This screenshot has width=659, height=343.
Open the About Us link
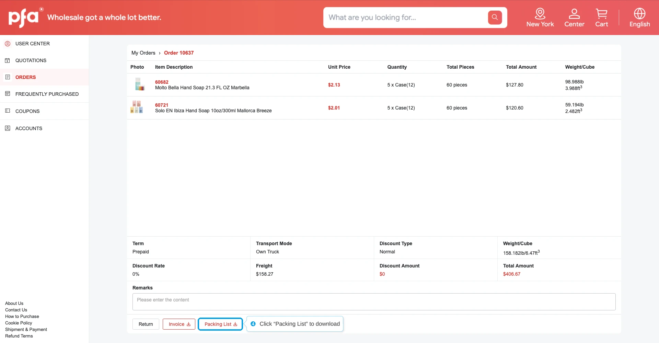click(x=14, y=304)
